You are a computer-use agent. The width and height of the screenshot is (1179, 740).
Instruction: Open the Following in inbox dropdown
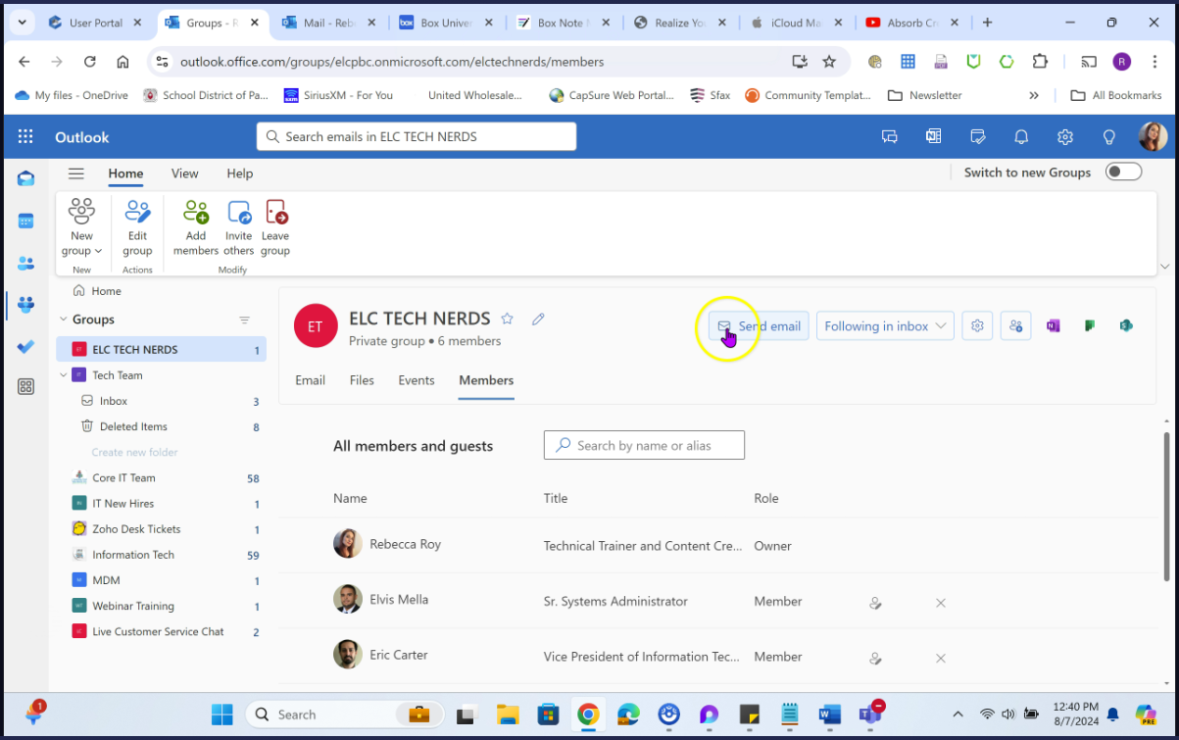(x=885, y=326)
